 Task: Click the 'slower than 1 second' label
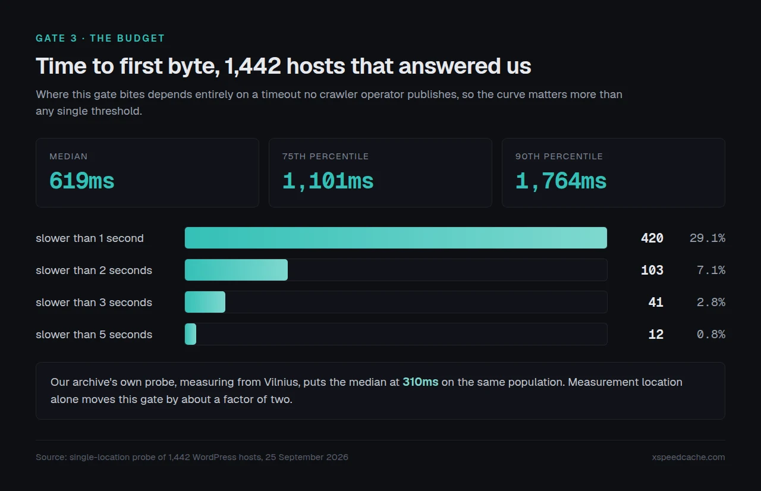point(90,238)
